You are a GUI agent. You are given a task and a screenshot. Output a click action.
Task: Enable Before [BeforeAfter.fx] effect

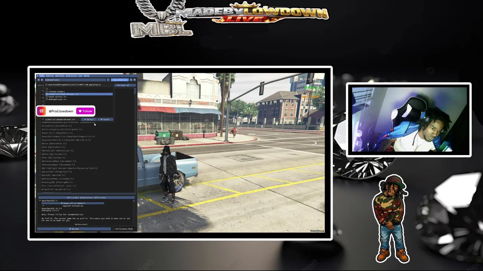point(54,143)
